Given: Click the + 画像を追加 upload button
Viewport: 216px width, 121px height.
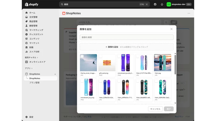Looking at the screenshot, I should pos(112,47).
